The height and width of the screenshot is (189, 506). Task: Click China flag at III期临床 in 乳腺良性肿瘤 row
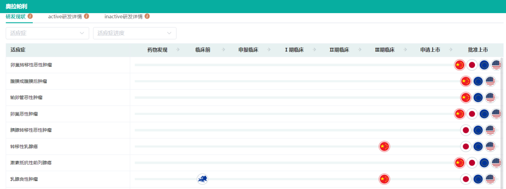click(x=384, y=179)
